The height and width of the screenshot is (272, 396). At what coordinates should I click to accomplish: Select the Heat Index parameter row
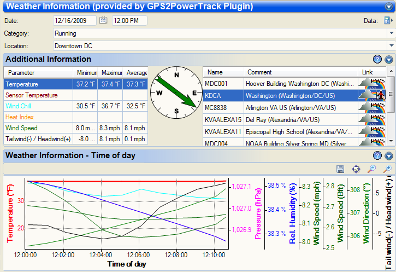click(x=75, y=117)
